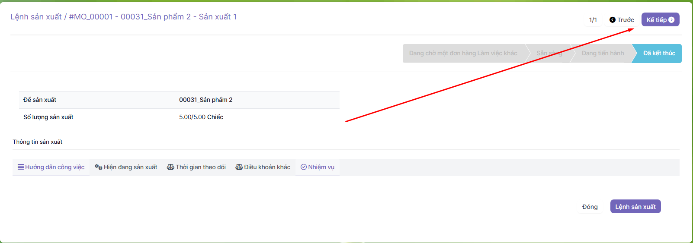Switch to the Thời gian theo dõi tab

pyautogui.click(x=196, y=167)
